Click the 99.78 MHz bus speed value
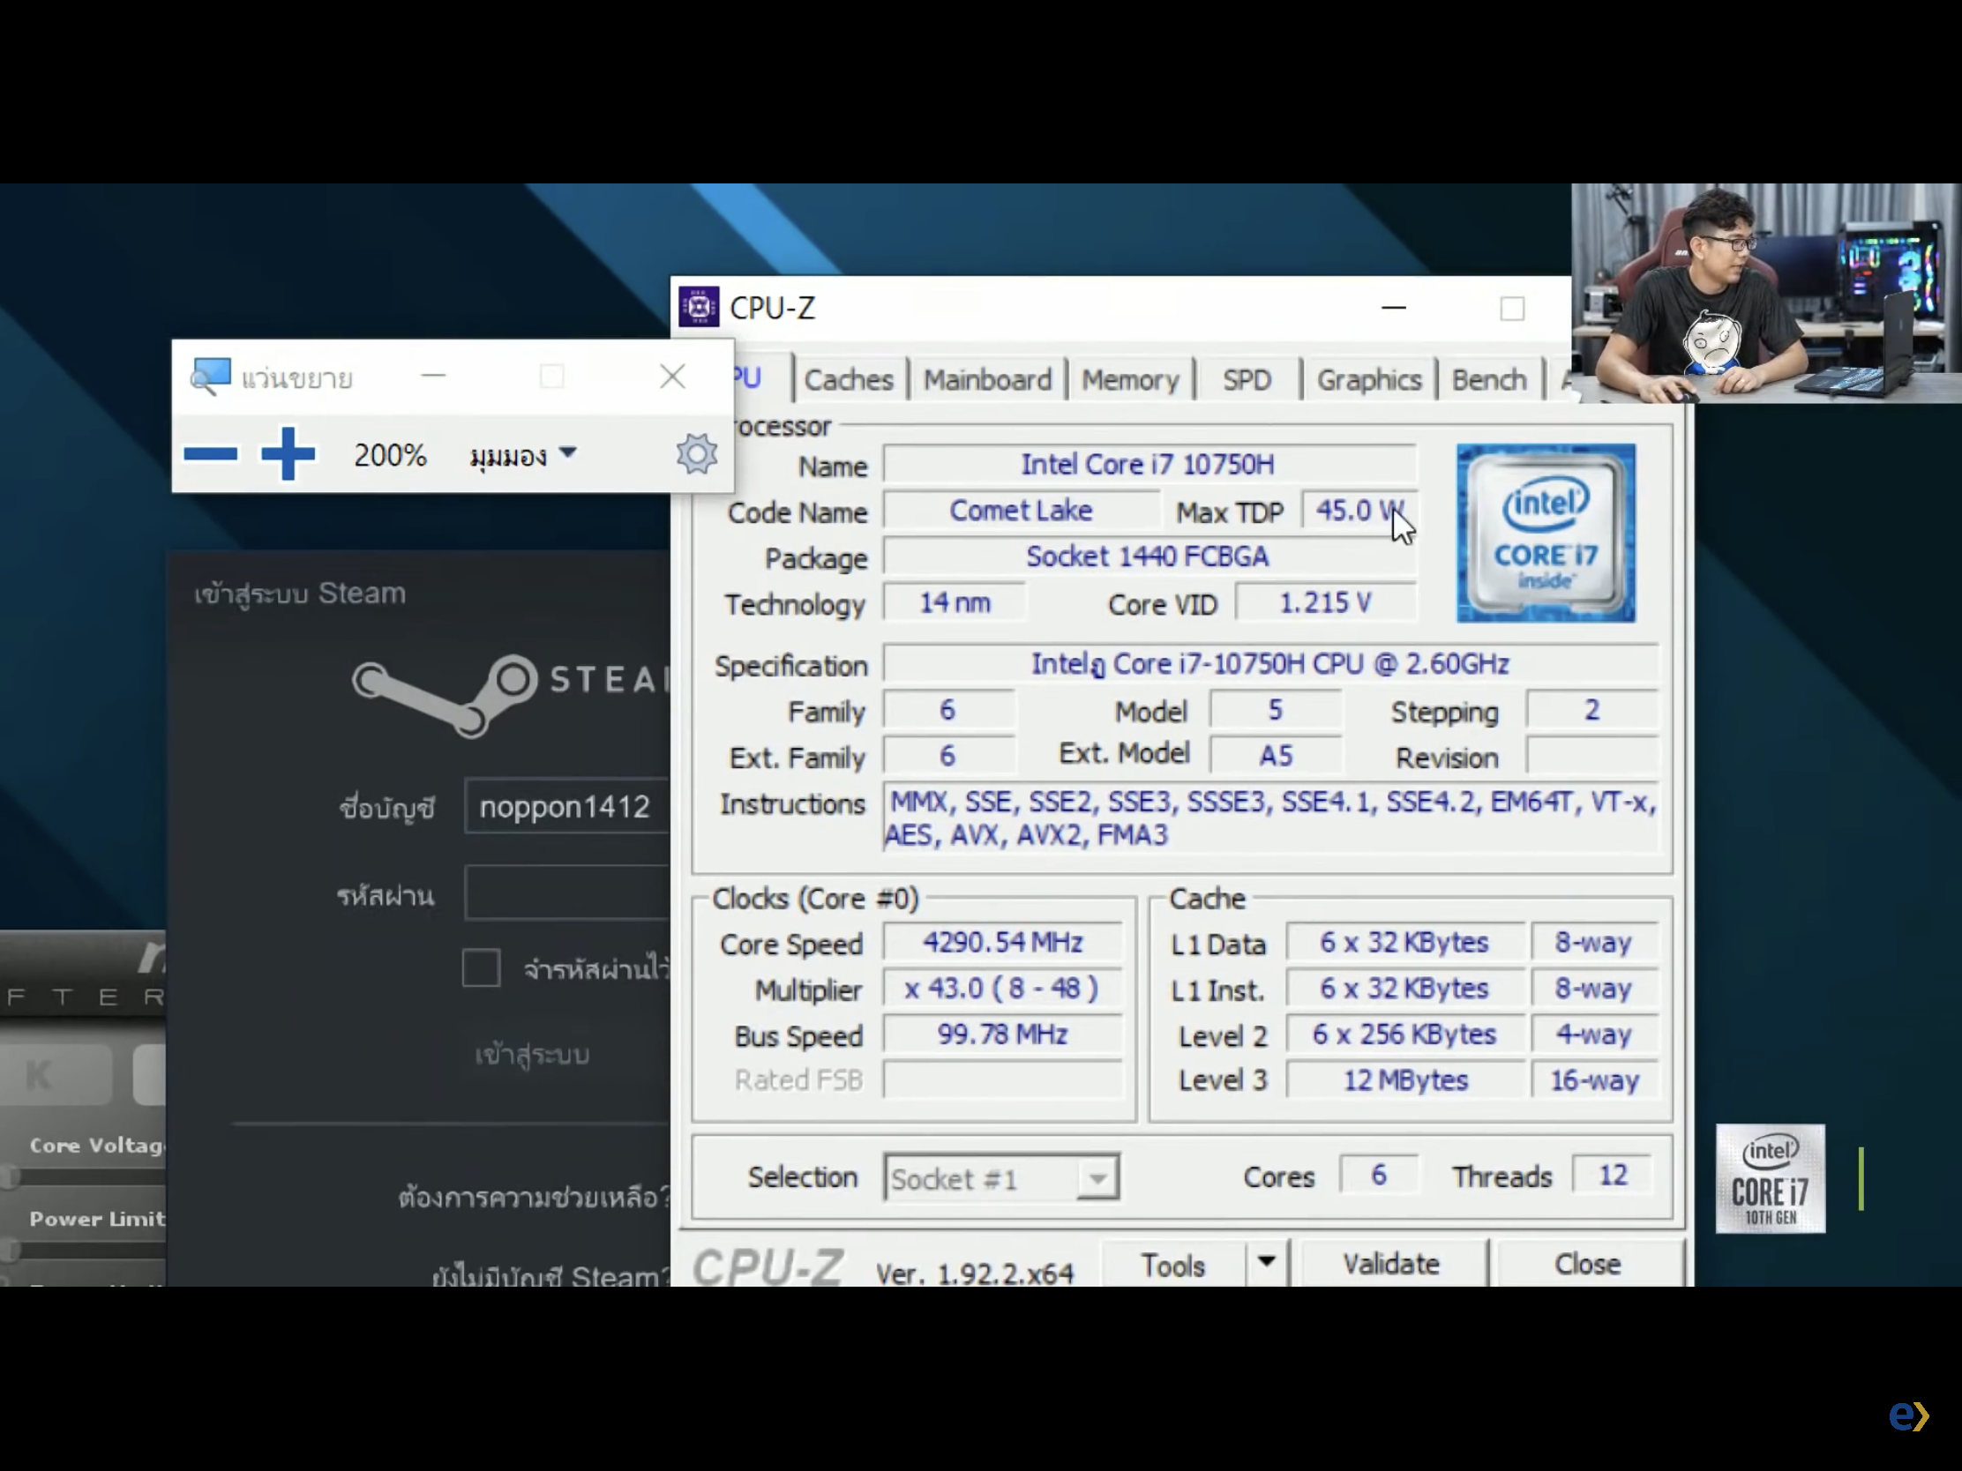This screenshot has width=1962, height=1471. pyautogui.click(x=1002, y=1034)
